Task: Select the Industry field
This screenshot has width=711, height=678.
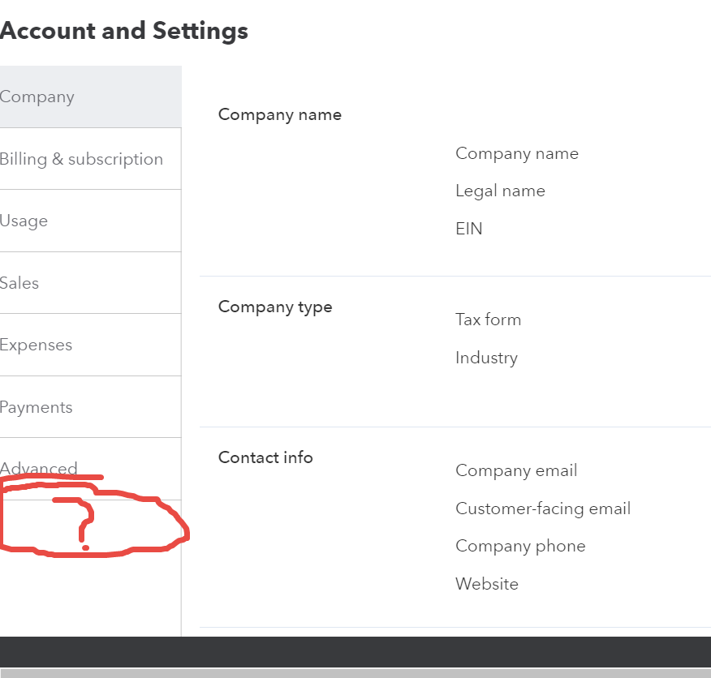Action: click(486, 358)
